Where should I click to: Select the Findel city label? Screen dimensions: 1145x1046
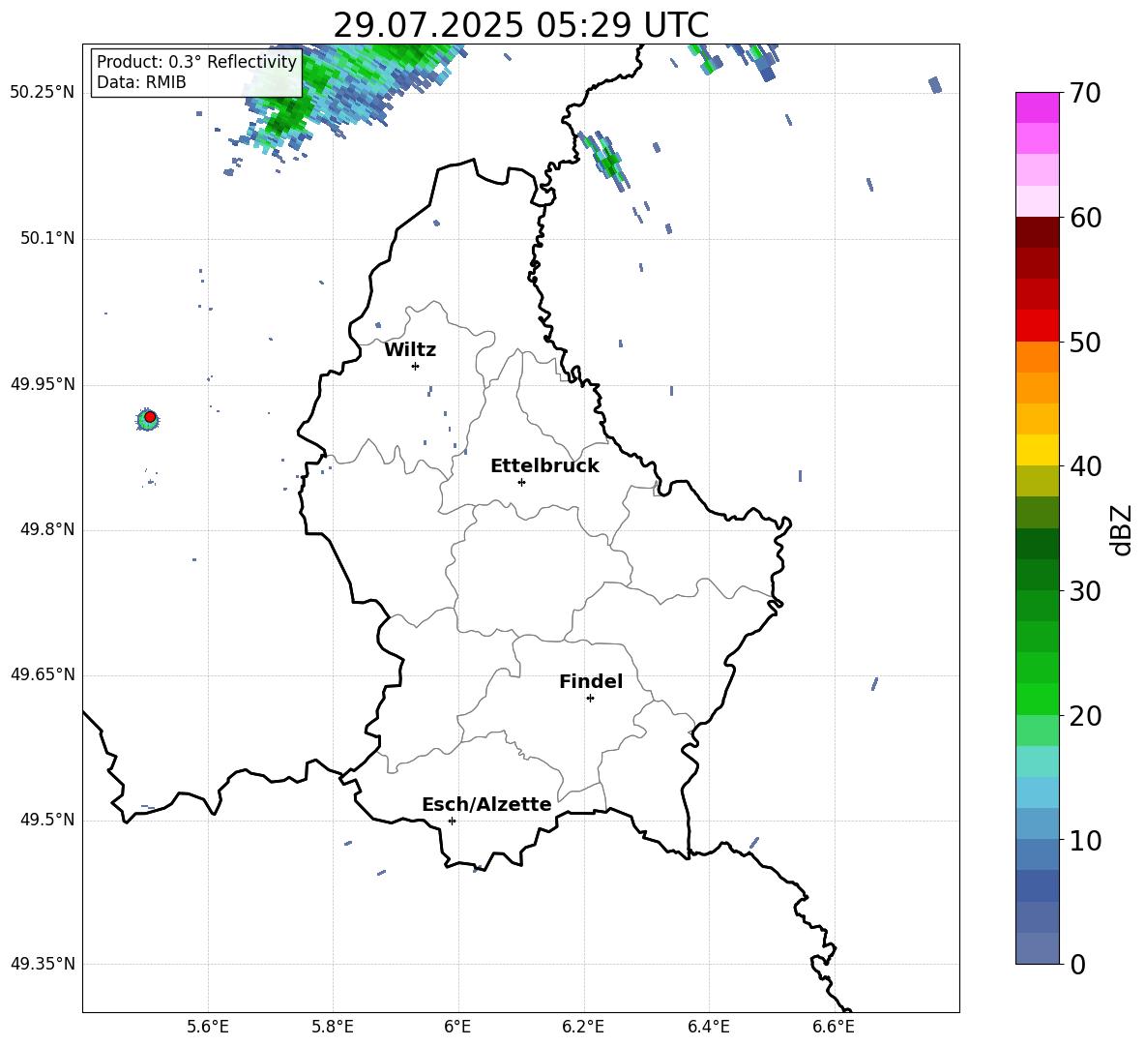click(x=591, y=681)
